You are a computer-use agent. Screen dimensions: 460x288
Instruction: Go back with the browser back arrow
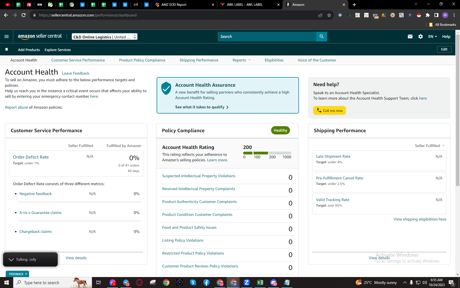[6, 15]
